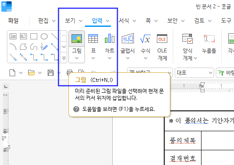Expand the 보안 menu chevron
Image resolution: width=234 pixels, height=165 pixels.
click(183, 21)
